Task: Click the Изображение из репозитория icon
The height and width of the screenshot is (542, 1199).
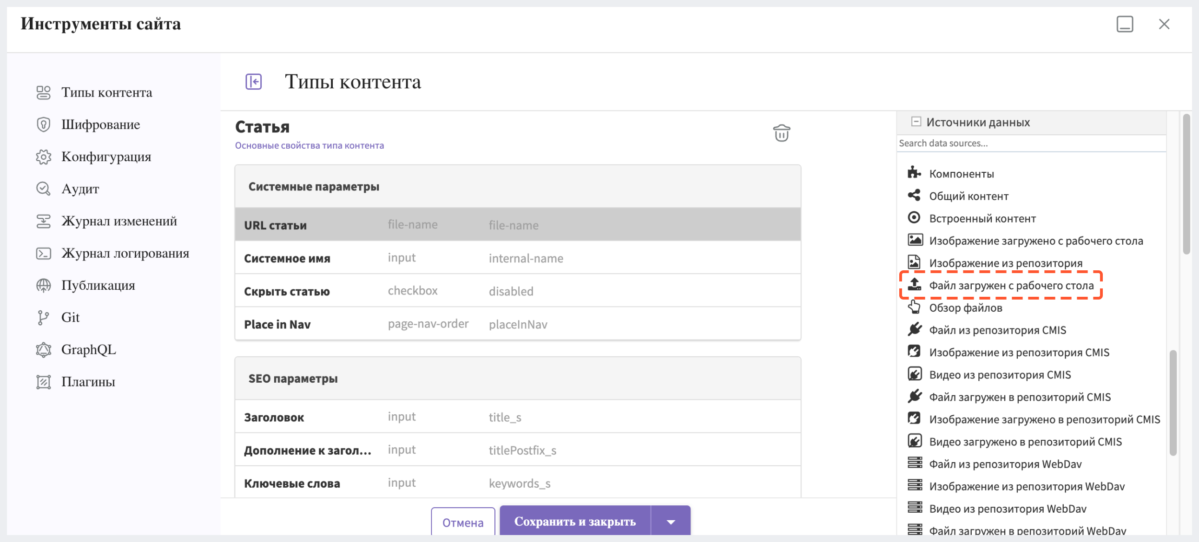Action: 914,262
